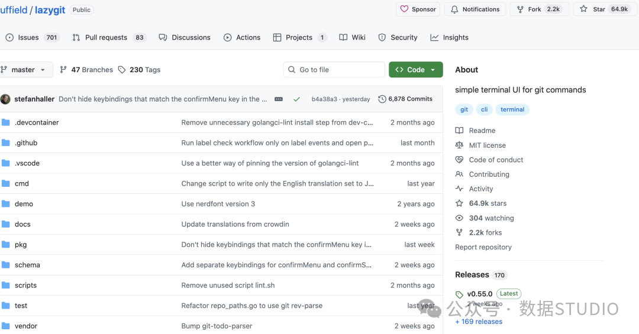Click the cmd folder icon

point(6,183)
